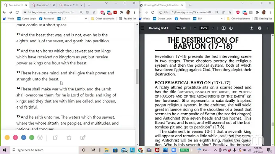Open tab search dropdown in left window
This screenshot has height=154, width=275.
(x=106, y=3)
